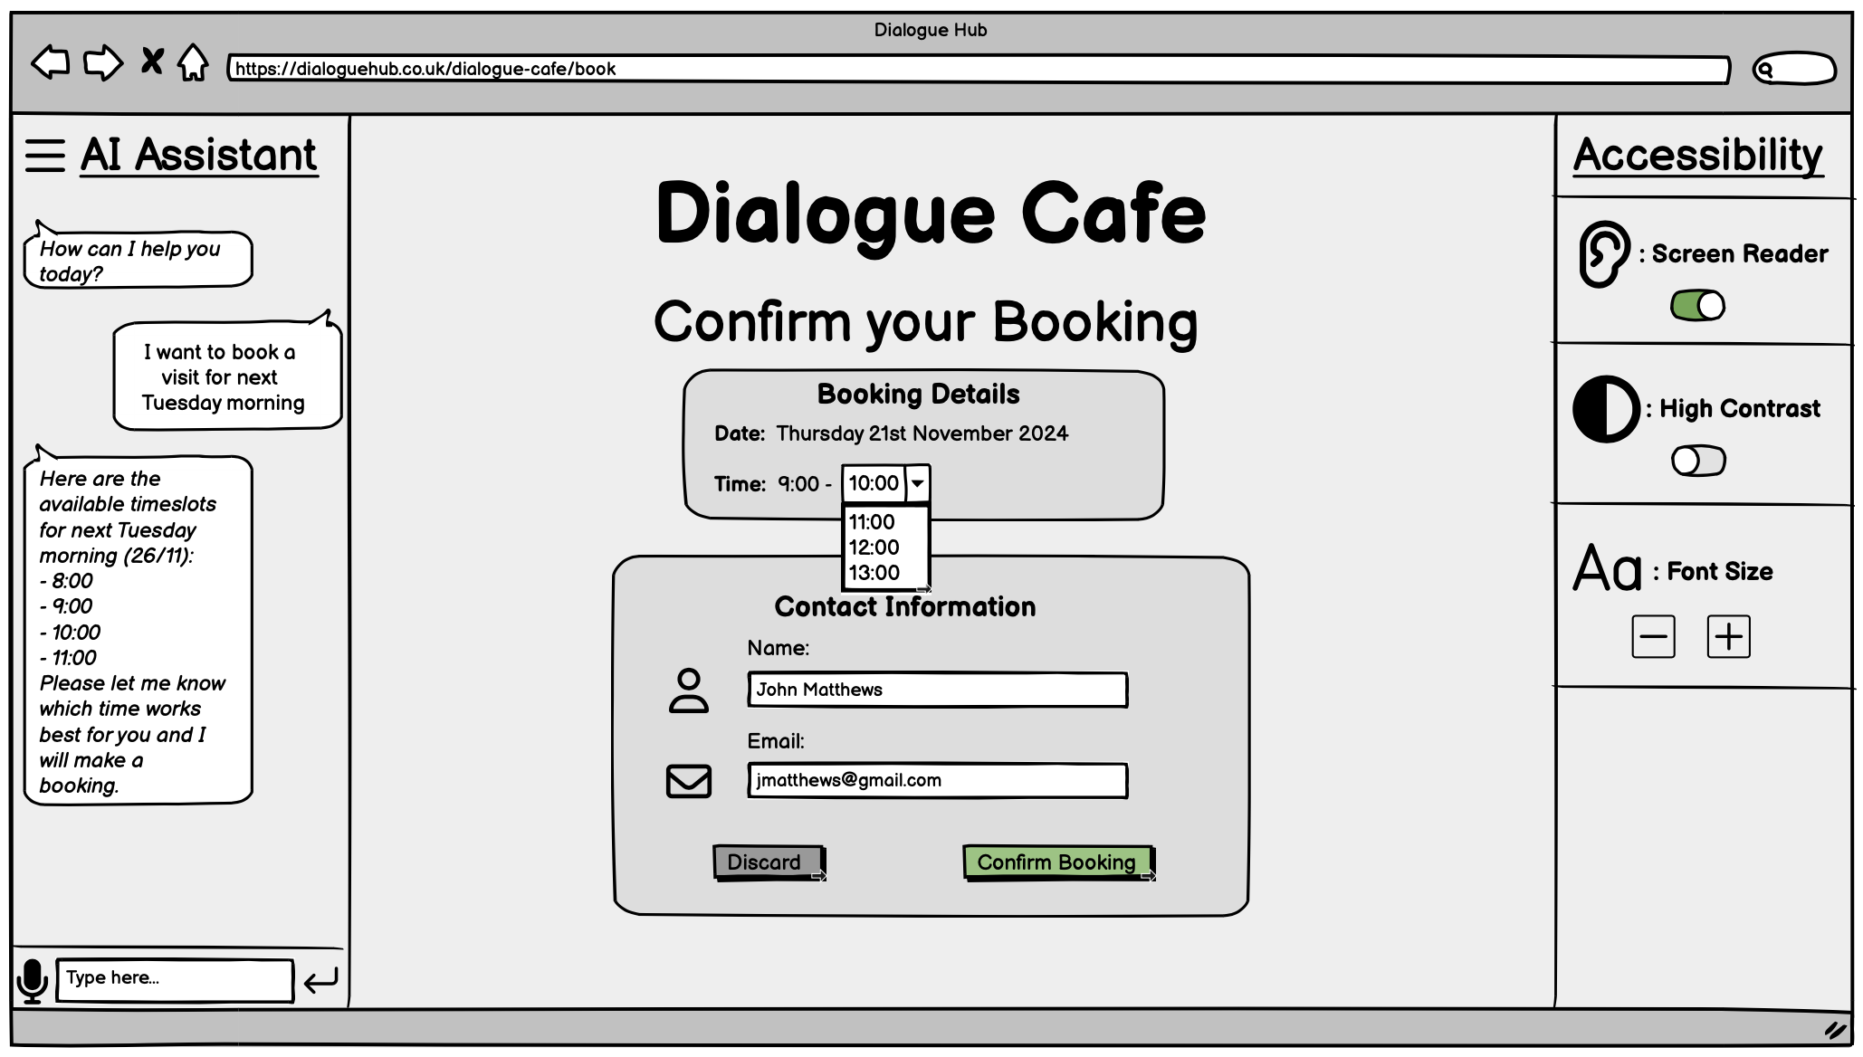Pick 12:00 in time dropdown list

point(874,548)
